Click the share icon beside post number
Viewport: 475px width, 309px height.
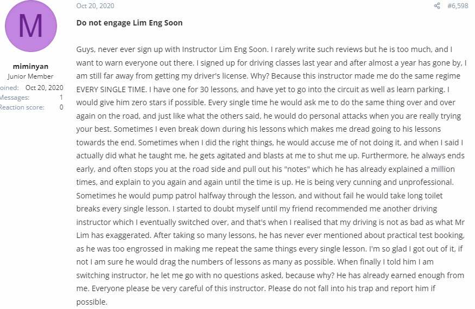437,6
